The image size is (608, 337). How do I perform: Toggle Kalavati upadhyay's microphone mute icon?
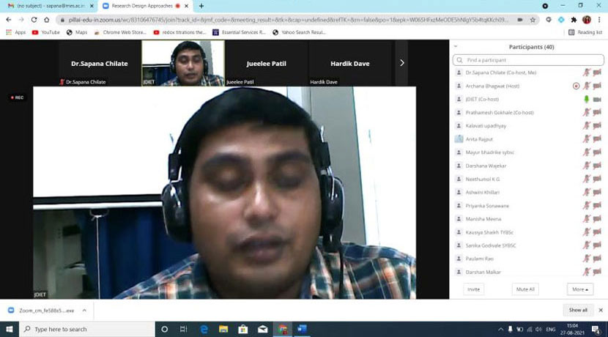pyautogui.click(x=586, y=125)
